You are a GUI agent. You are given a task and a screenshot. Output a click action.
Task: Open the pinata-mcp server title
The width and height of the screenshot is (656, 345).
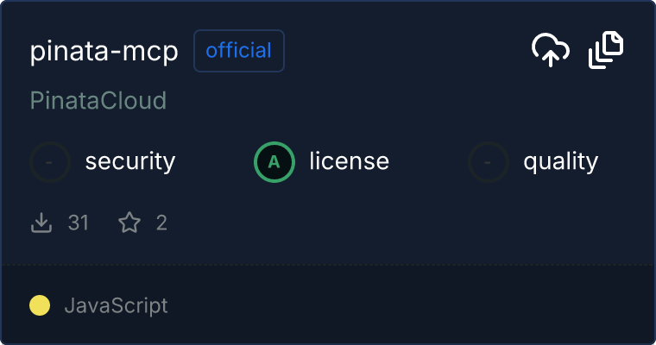[104, 52]
